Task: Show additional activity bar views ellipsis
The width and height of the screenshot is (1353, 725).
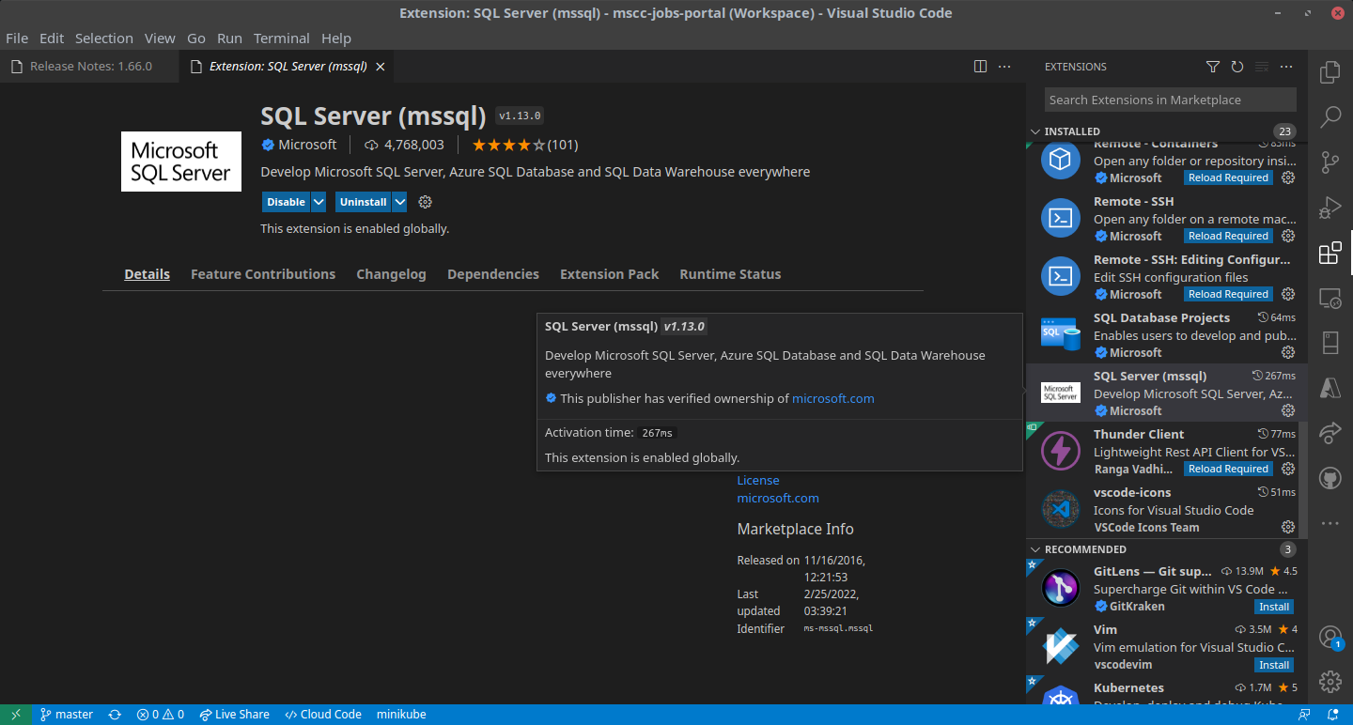Action: click(x=1330, y=523)
